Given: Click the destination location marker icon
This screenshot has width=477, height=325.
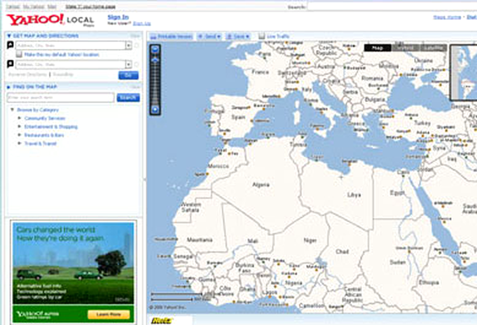Looking at the screenshot, I should [10, 64].
